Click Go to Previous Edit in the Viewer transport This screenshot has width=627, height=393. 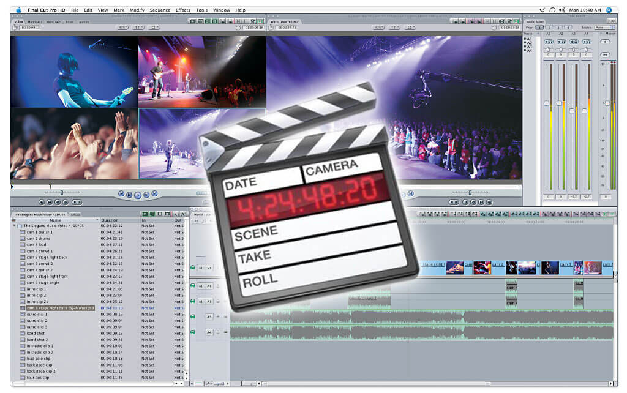pos(121,194)
